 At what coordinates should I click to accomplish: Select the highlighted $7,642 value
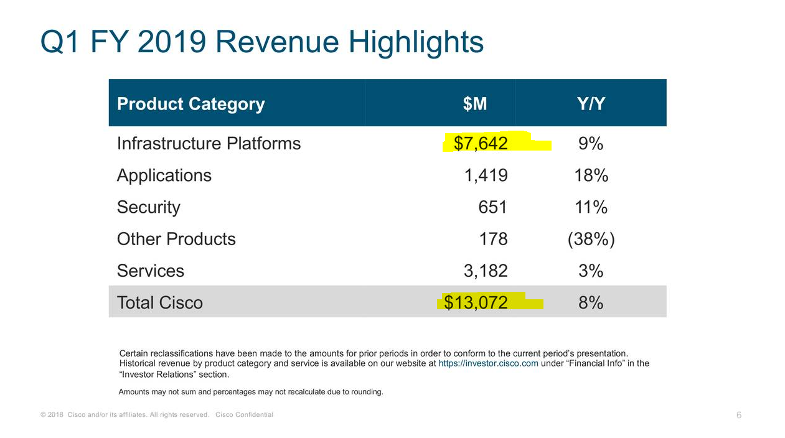pyautogui.click(x=481, y=144)
